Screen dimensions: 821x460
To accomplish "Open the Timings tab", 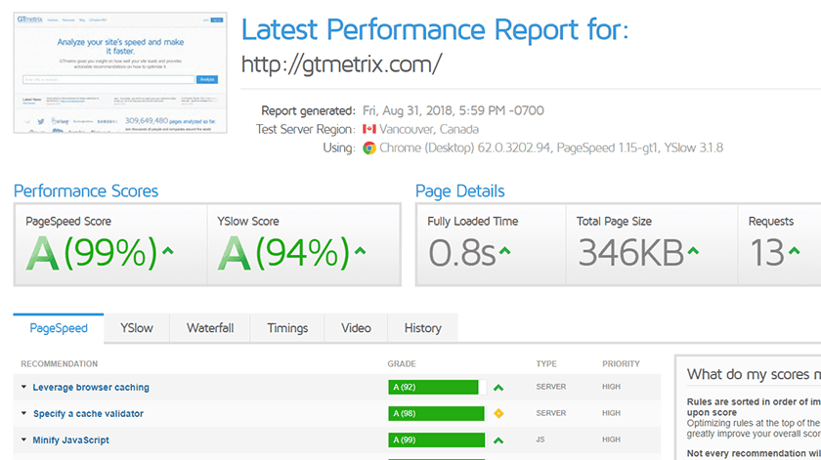I will (287, 328).
